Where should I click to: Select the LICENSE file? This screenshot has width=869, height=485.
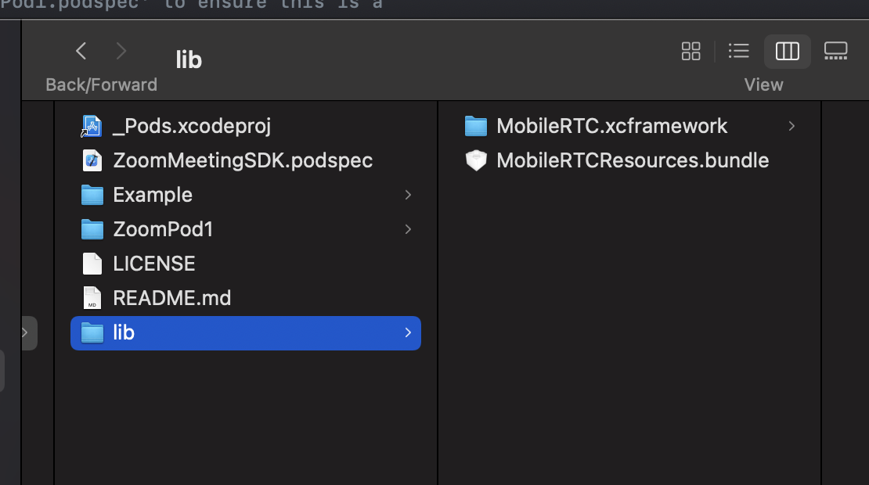coord(153,264)
